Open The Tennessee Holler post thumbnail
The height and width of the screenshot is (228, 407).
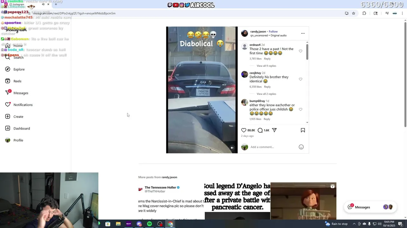(171, 201)
